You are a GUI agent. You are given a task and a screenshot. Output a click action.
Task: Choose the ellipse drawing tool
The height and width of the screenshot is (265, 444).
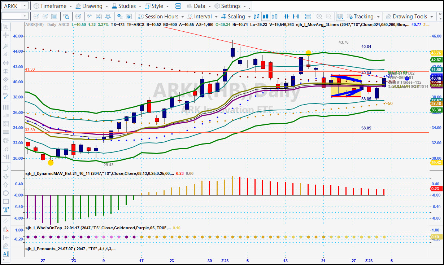coord(6,193)
